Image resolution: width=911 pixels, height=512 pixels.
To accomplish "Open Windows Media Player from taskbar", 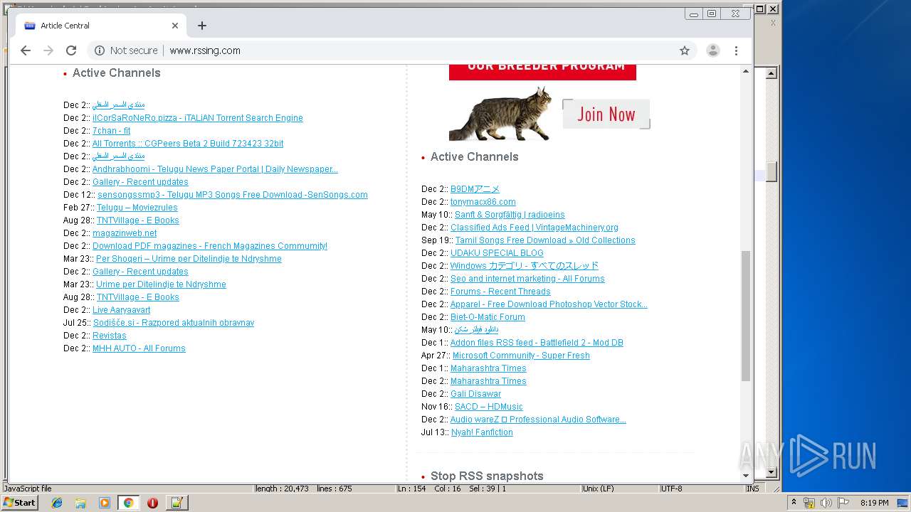I will (x=105, y=503).
